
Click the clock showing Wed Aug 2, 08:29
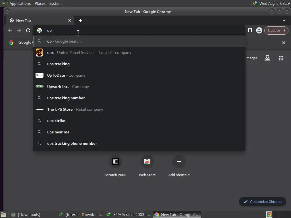[274, 3]
